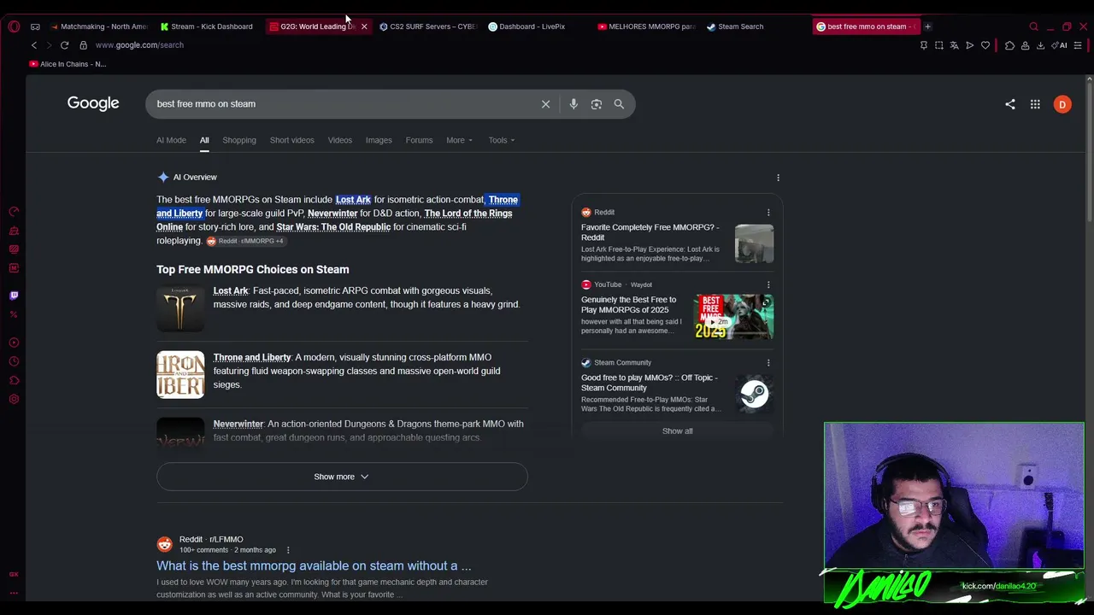The height and width of the screenshot is (615, 1094).
Task: Open the Google apps grid
Action: click(1035, 104)
